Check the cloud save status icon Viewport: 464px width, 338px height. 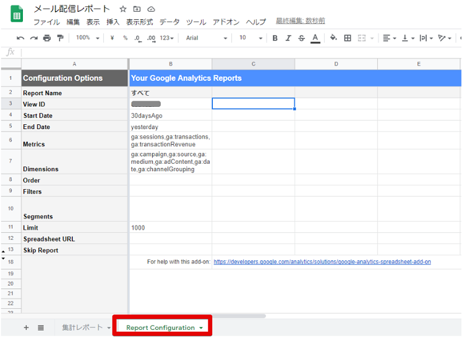tap(151, 9)
